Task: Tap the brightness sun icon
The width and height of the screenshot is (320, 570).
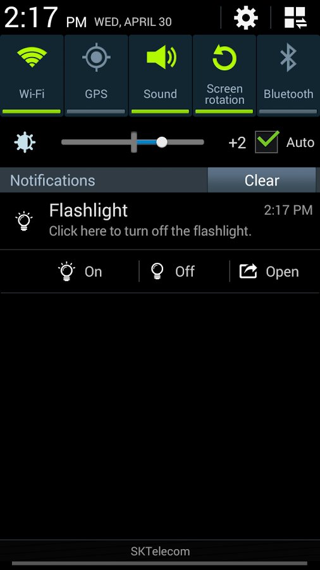Action: click(x=25, y=142)
